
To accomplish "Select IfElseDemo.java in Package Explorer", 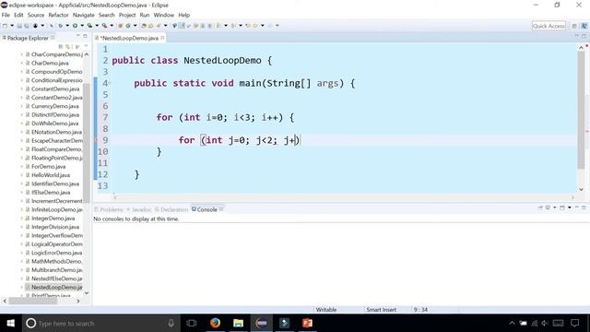I will pyautogui.click(x=51, y=193).
